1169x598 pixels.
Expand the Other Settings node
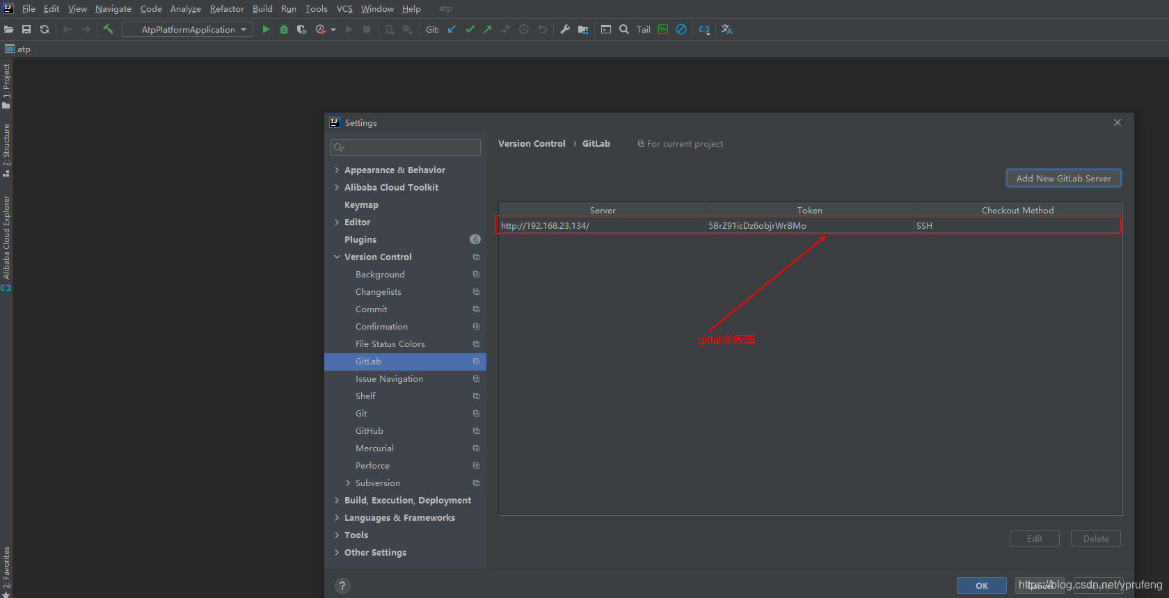pyautogui.click(x=337, y=552)
